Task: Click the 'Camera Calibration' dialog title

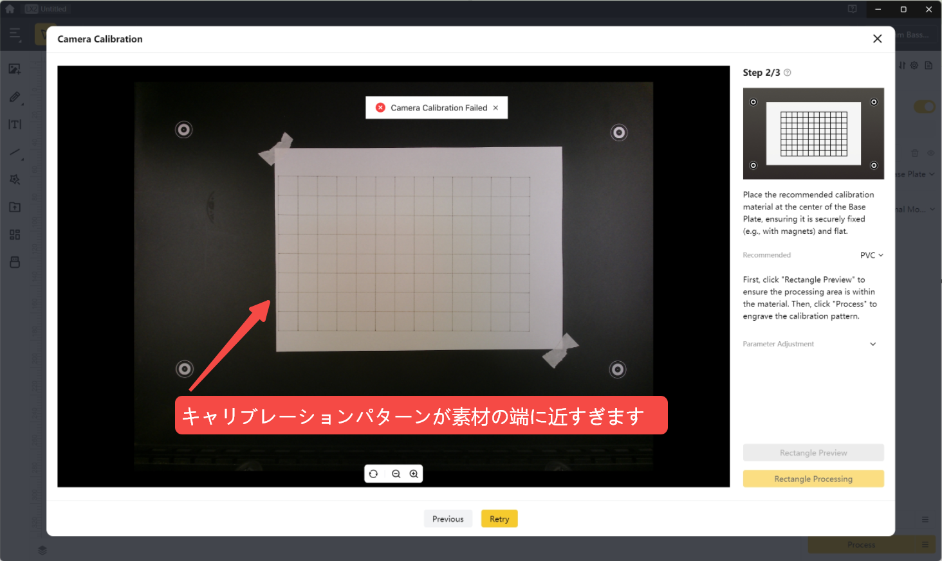Action: [x=100, y=39]
